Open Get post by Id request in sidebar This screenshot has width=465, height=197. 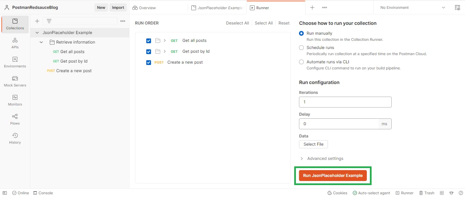74,61
